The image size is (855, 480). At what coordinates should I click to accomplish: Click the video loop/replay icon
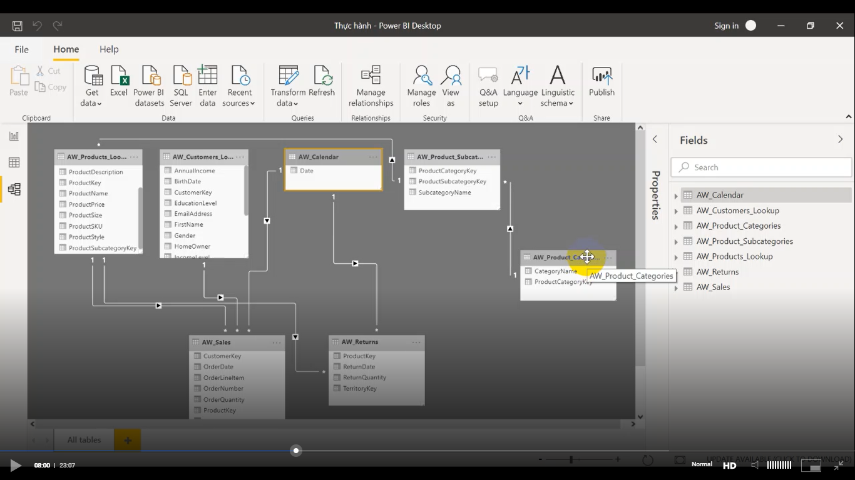click(x=648, y=460)
